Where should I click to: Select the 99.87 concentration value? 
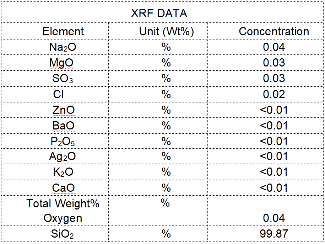click(274, 234)
